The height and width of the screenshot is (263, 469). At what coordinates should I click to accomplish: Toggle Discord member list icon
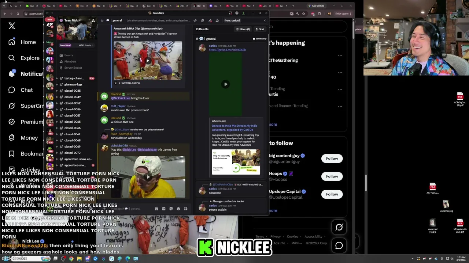217,20
